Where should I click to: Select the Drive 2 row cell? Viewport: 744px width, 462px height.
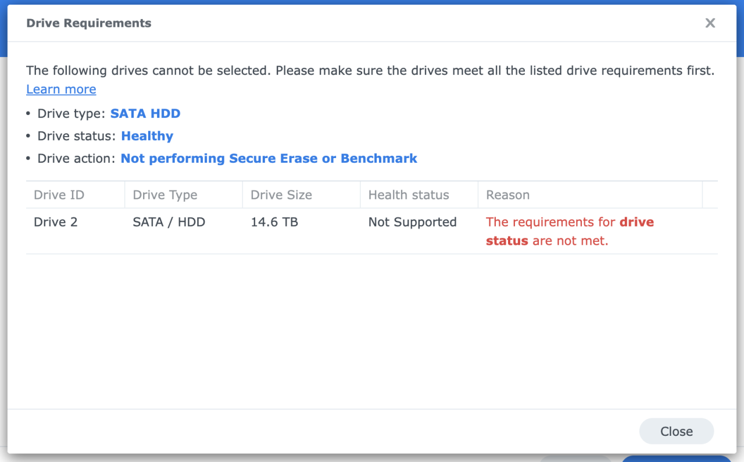[x=56, y=222]
